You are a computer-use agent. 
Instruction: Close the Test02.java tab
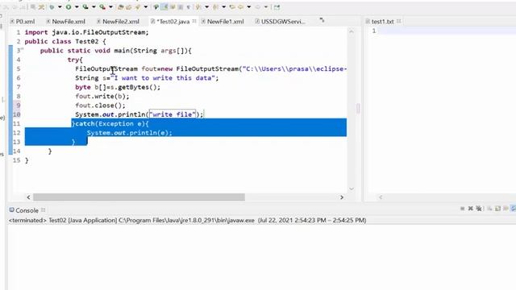(x=194, y=21)
